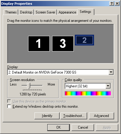The width and height of the screenshot is (121, 134).
Task: Open the Display monitor dropdown arrow
Action: 111,72
